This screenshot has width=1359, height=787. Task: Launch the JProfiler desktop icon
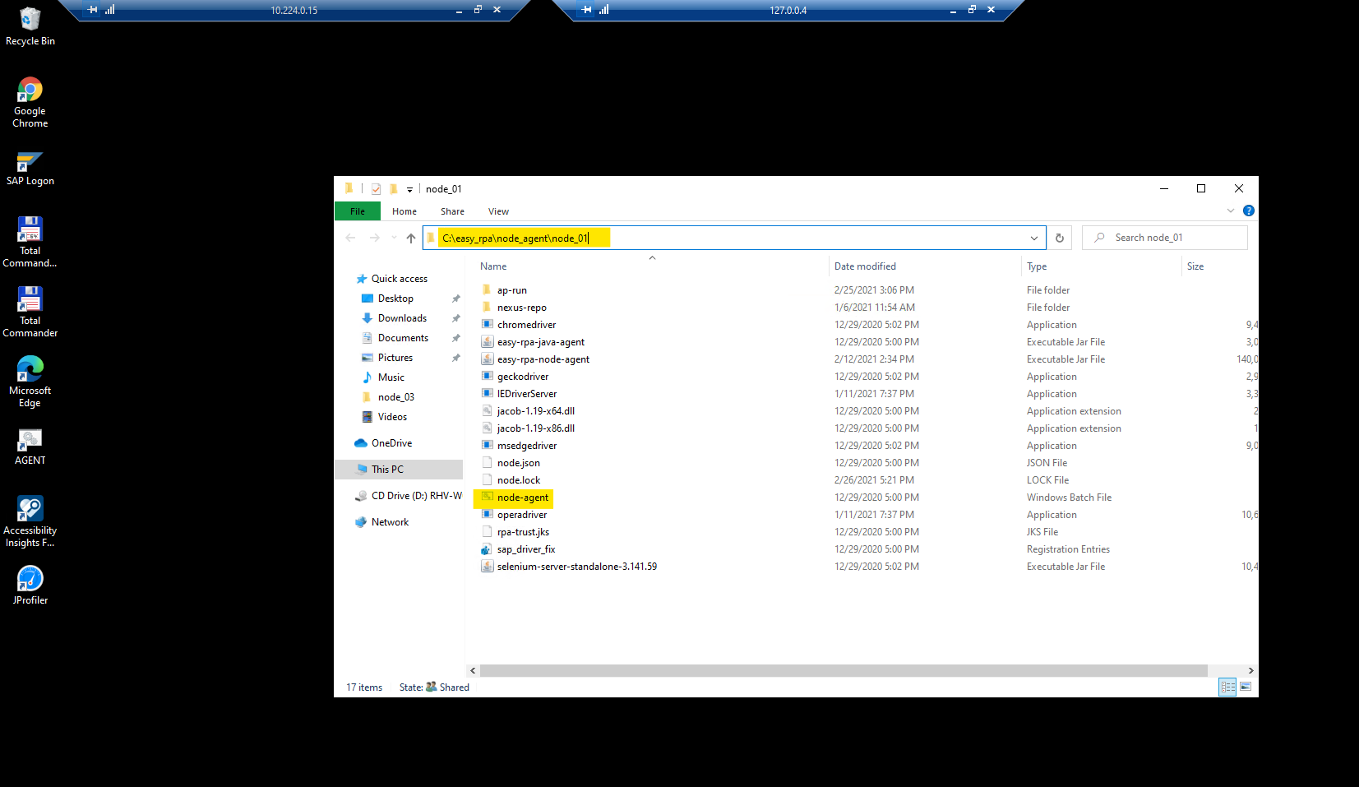click(30, 585)
